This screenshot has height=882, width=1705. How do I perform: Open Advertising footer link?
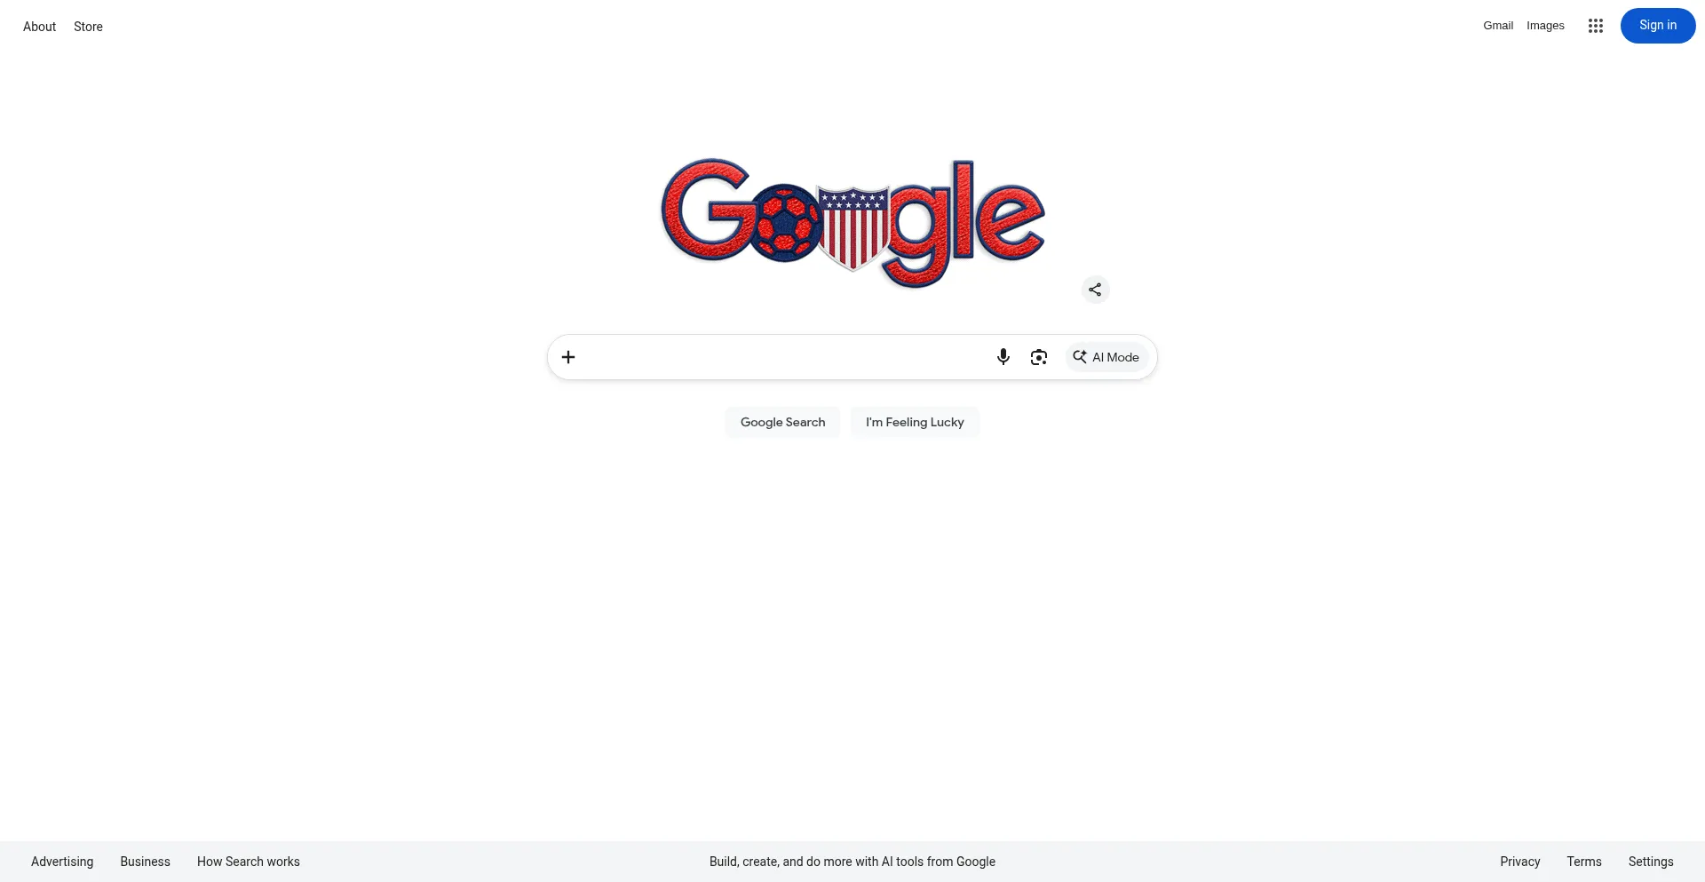(62, 862)
